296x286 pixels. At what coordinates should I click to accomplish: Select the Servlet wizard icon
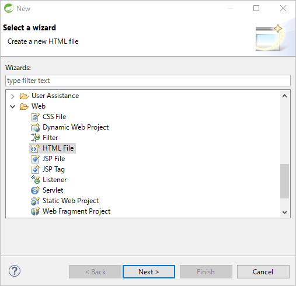[35, 190]
